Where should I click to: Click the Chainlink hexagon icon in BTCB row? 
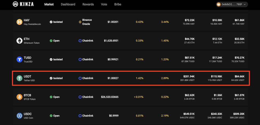80,97
